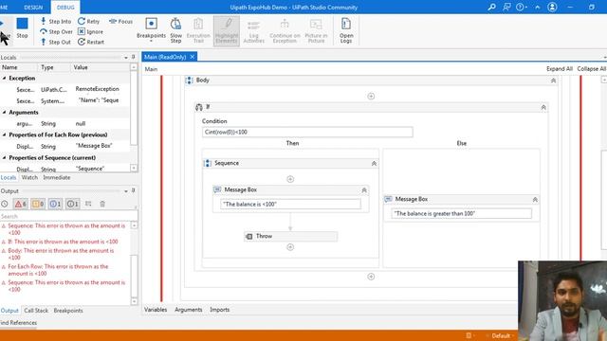Collapse the Then Sequence activity
This screenshot has width=607, height=341.
coord(374,164)
